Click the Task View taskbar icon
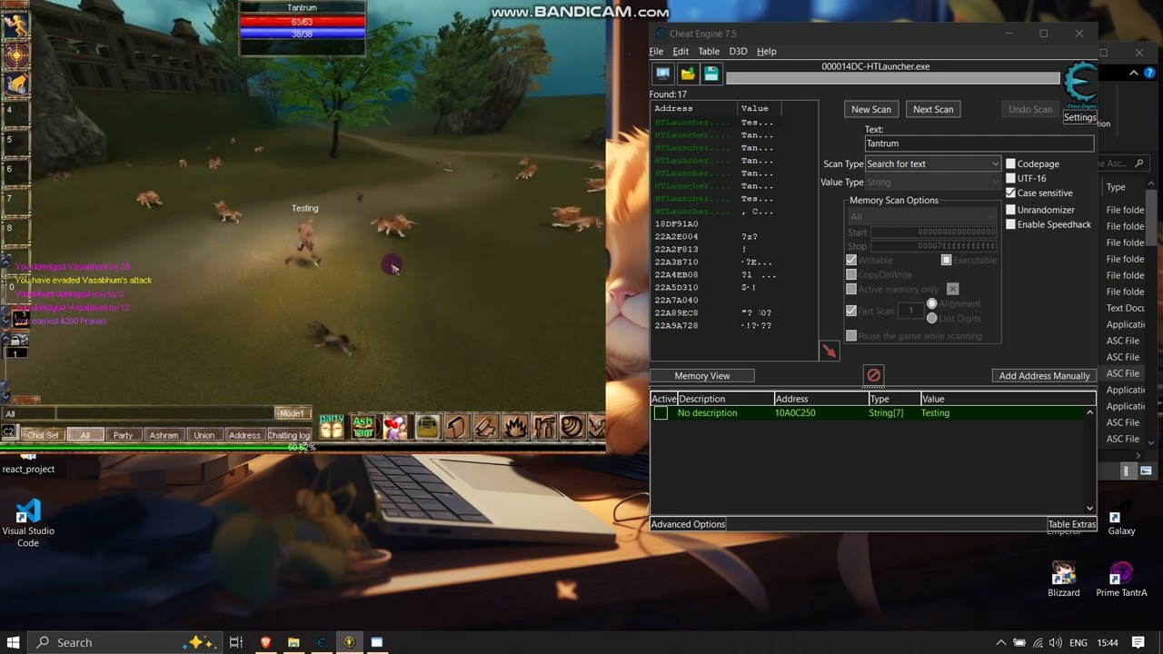1163x654 pixels. coord(236,642)
